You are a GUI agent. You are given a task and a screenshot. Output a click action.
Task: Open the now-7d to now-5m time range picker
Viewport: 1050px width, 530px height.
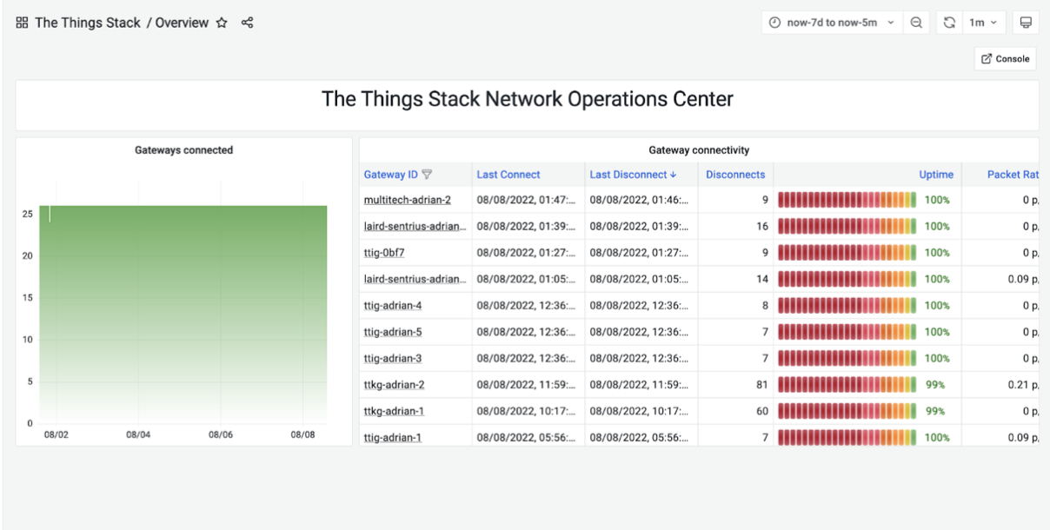pyautogui.click(x=832, y=23)
